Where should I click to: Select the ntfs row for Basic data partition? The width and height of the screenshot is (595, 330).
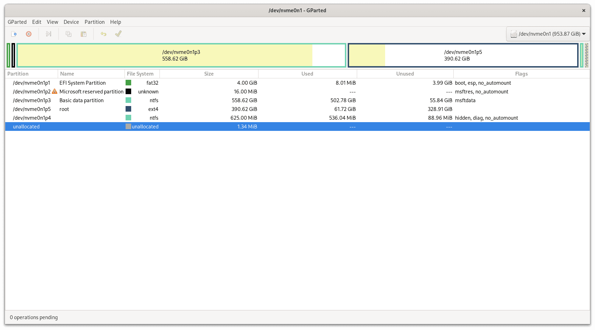[175, 100]
